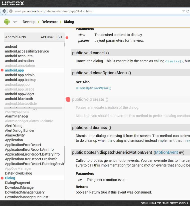Image resolution: width=190 pixels, height=206 pixels.
Task: Open the URL history dropdown arrow
Action: pos(183,11)
